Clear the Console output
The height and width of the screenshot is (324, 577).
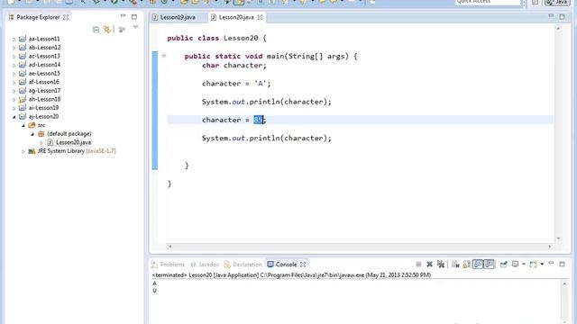tap(455, 264)
